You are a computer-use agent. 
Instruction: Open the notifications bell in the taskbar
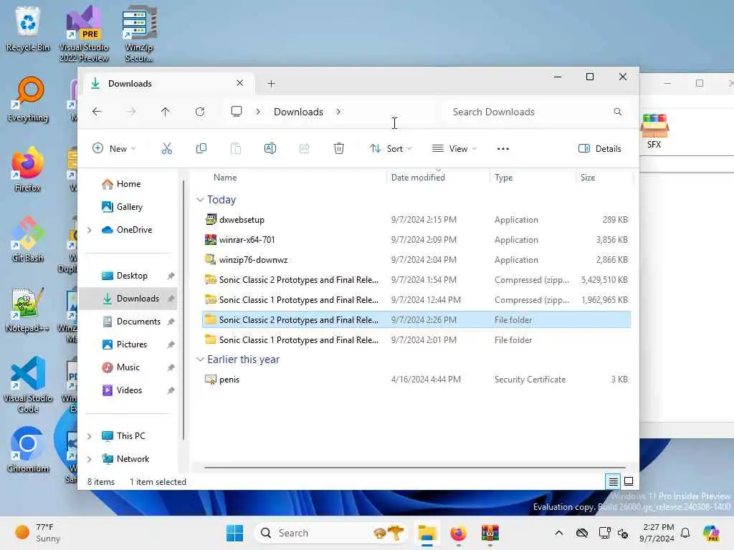685,533
